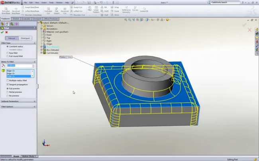Click the fillet radius input field
The width and height of the screenshot is (259, 161).
(x=19, y=65)
